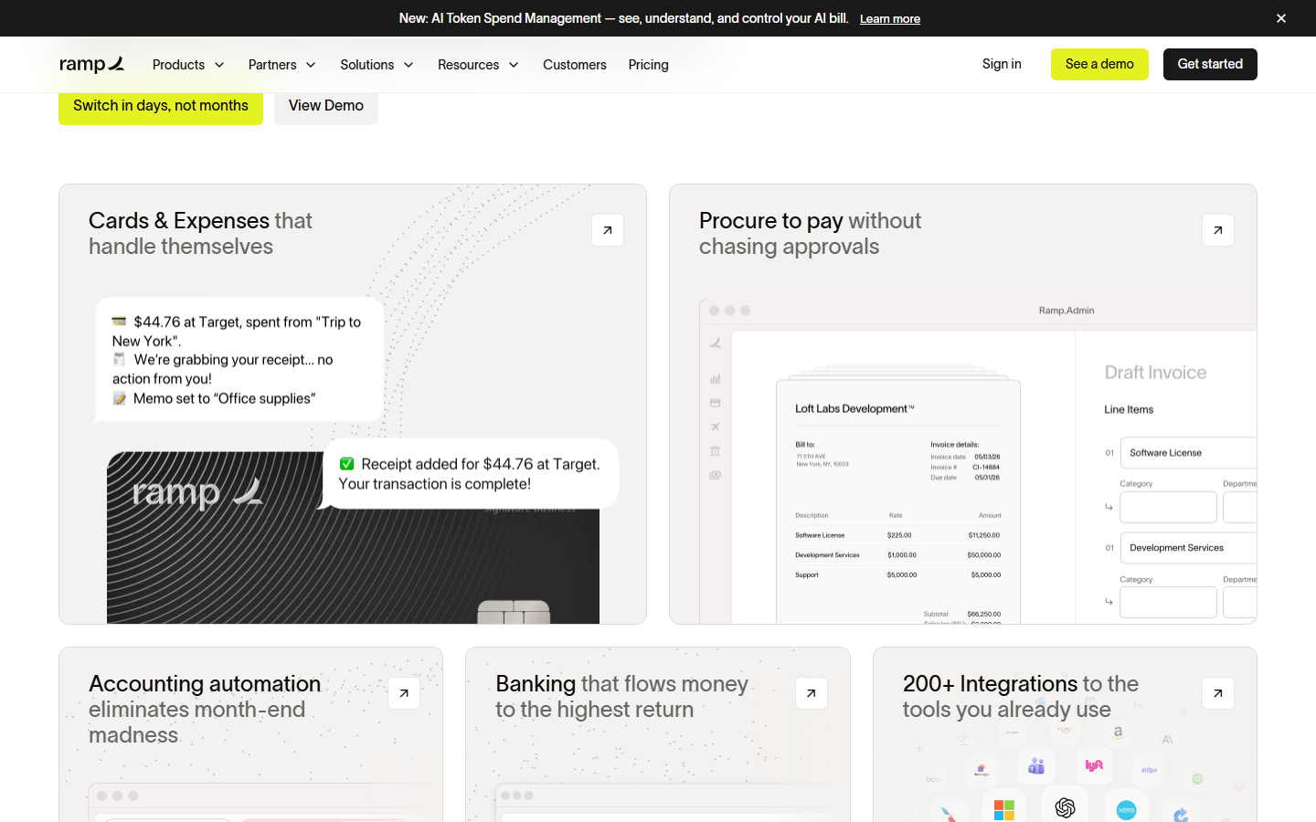Expand the Solutions dropdown menu
Screen dimensions: 1316x822
pos(377,65)
